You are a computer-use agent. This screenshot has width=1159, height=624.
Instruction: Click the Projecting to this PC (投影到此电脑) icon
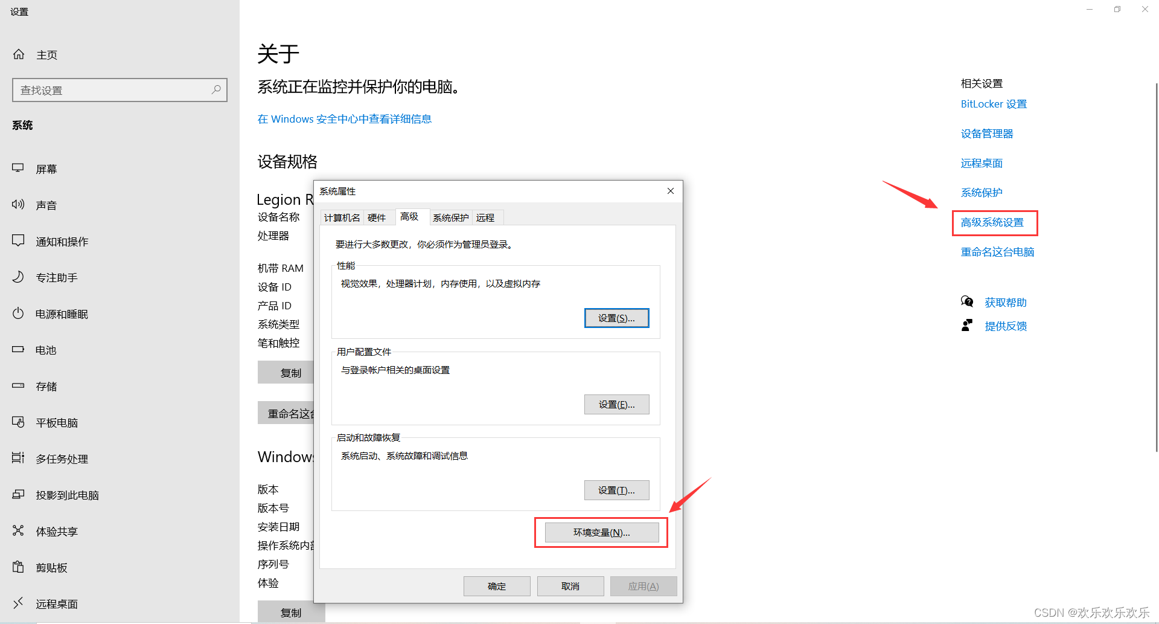coord(18,495)
